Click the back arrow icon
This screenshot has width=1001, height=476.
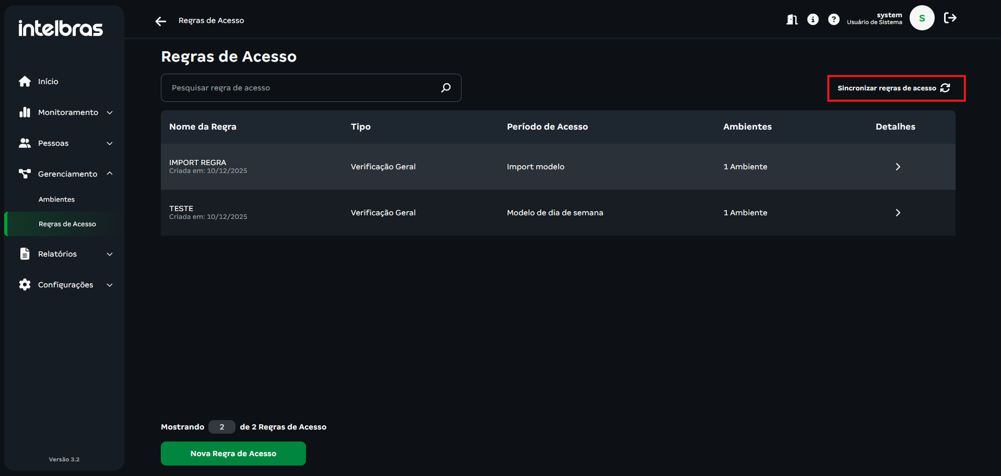160,21
